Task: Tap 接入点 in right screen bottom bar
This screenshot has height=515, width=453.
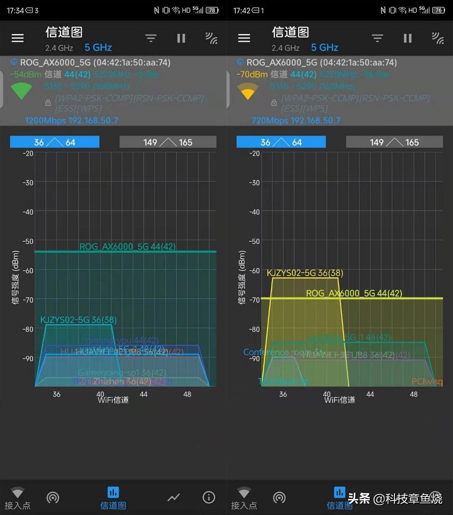Action: 244,498
